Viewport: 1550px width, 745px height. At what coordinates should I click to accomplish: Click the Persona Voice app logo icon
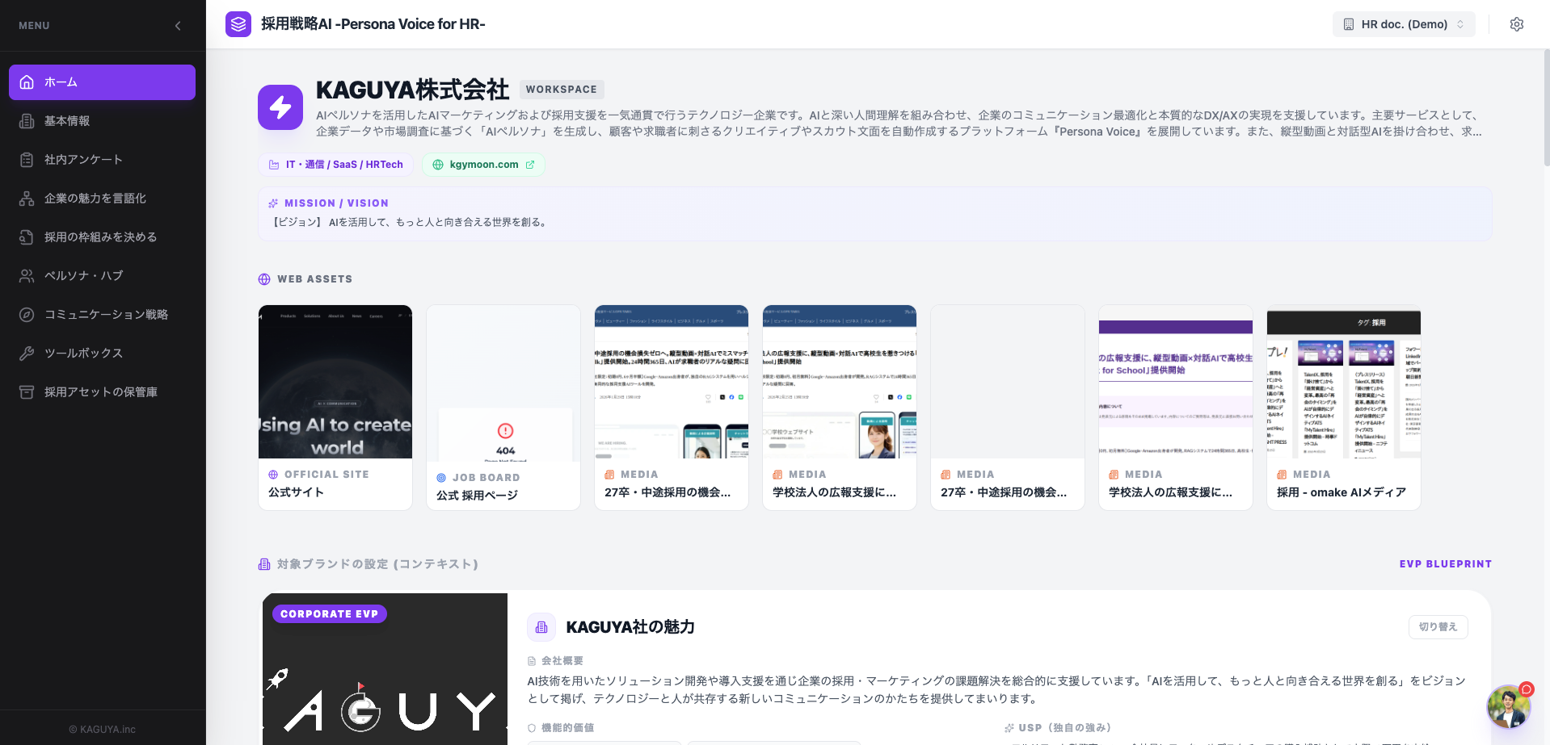pos(238,24)
